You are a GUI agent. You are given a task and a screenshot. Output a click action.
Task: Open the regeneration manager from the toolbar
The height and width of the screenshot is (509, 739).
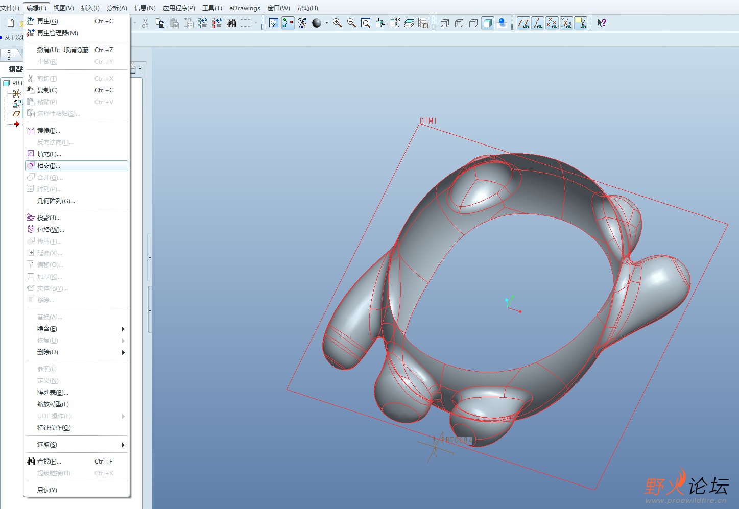(217, 23)
